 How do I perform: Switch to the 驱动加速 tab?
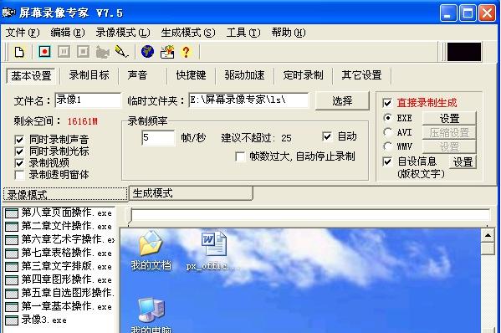[244, 75]
